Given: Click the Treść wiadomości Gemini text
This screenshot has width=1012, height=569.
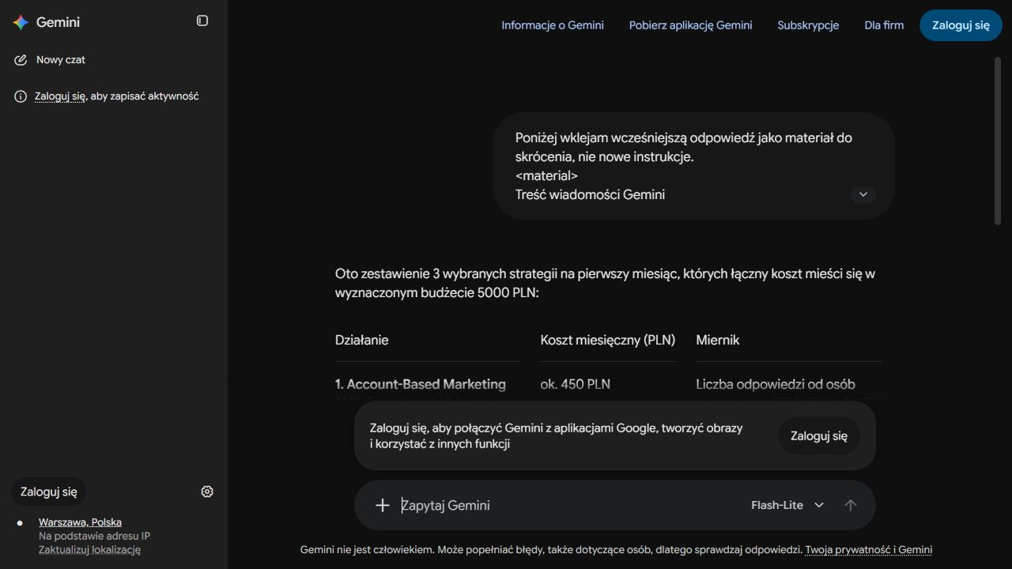Looking at the screenshot, I should pos(590,194).
